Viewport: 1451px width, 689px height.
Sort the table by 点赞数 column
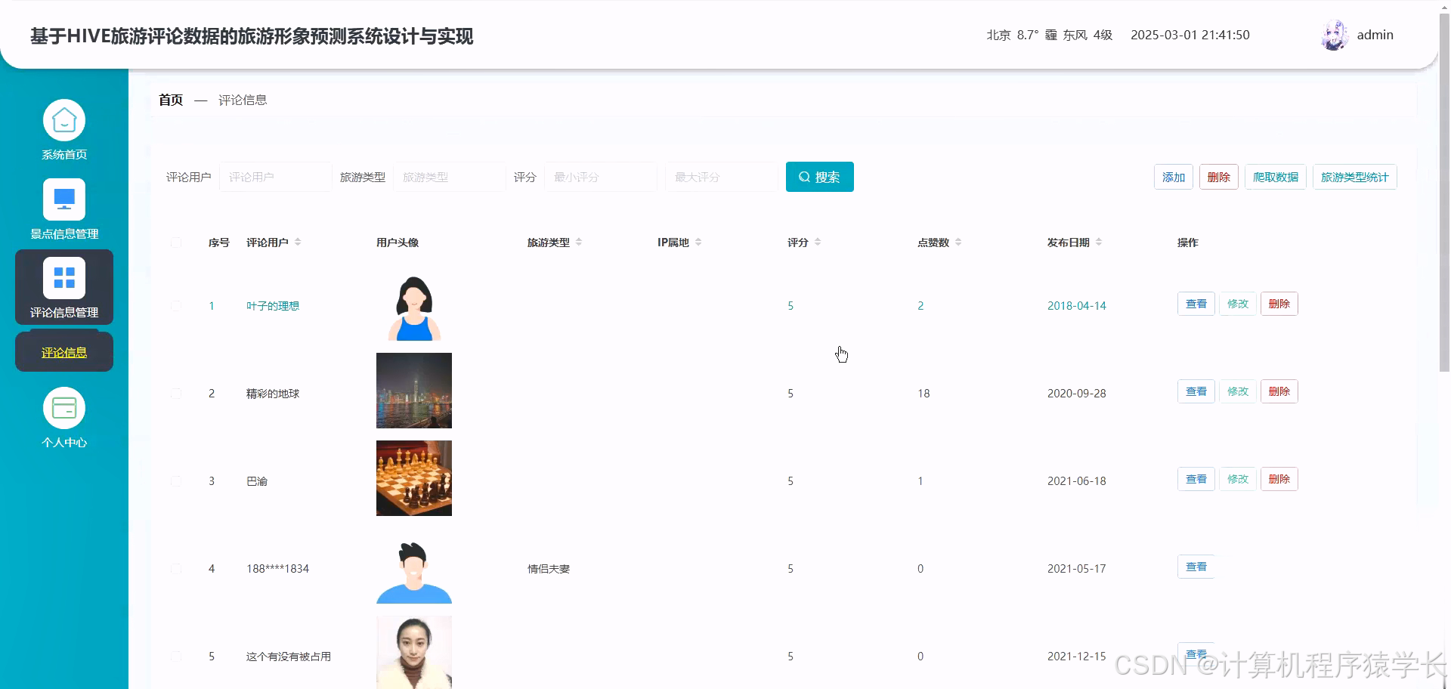(958, 242)
